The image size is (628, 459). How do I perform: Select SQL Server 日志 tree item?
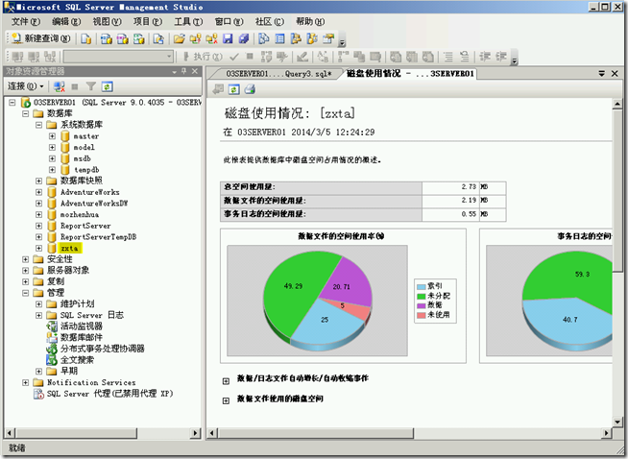click(x=92, y=315)
